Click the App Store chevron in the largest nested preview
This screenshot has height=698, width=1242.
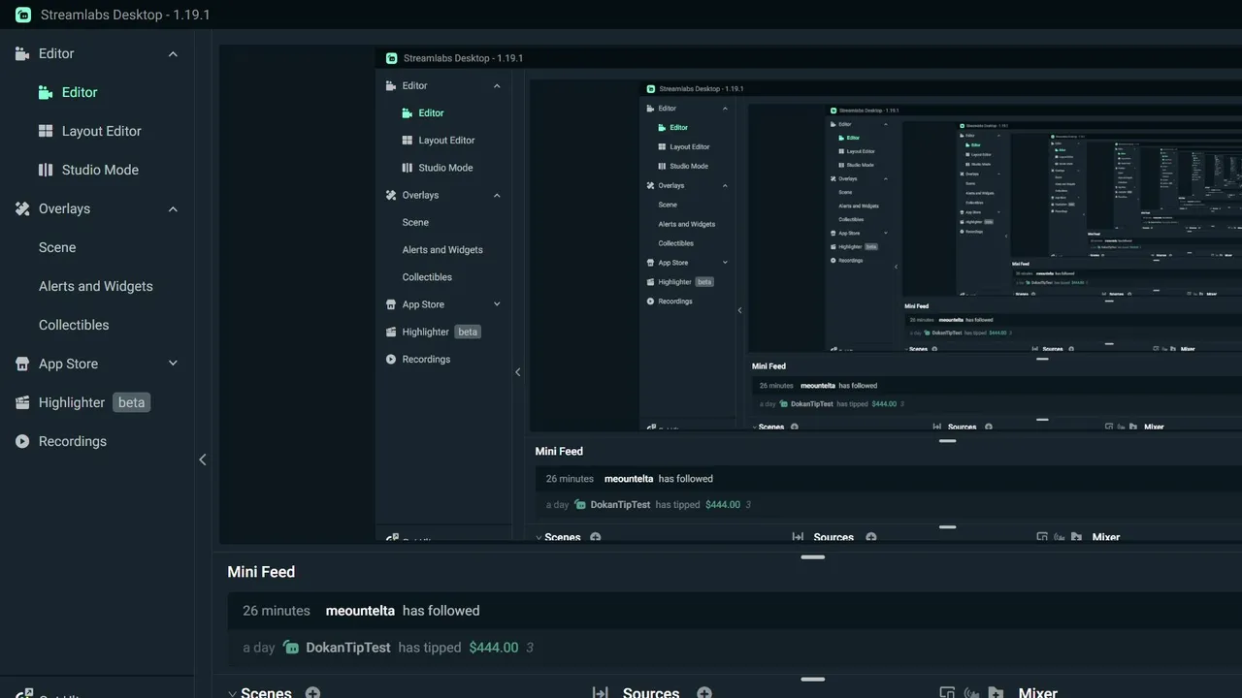[x=497, y=304]
